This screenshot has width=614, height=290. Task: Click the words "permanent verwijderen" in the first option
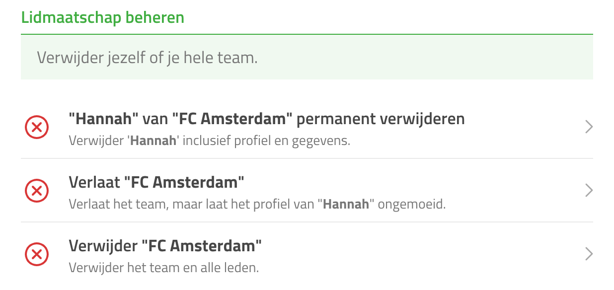click(x=381, y=120)
